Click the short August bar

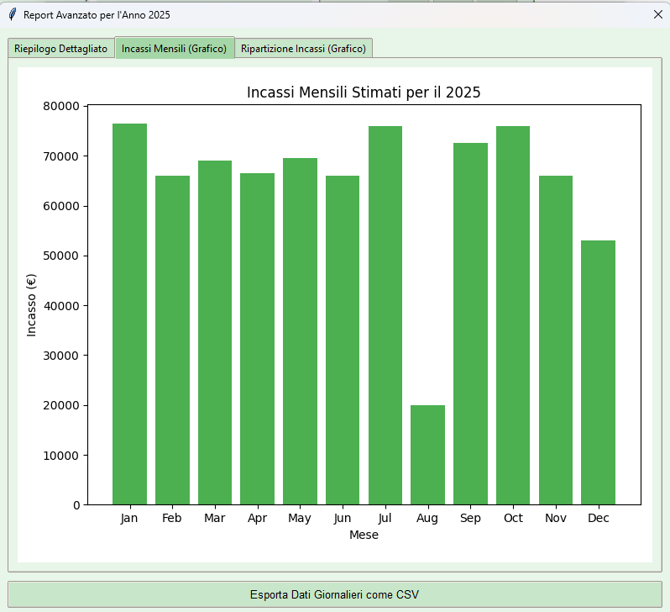427,455
